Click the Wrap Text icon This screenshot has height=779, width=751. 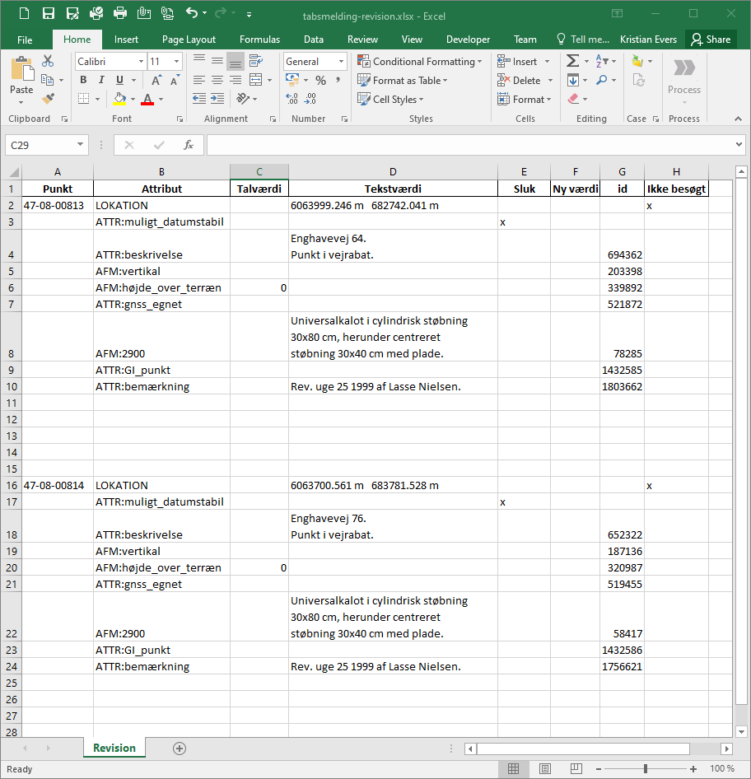pos(256,61)
